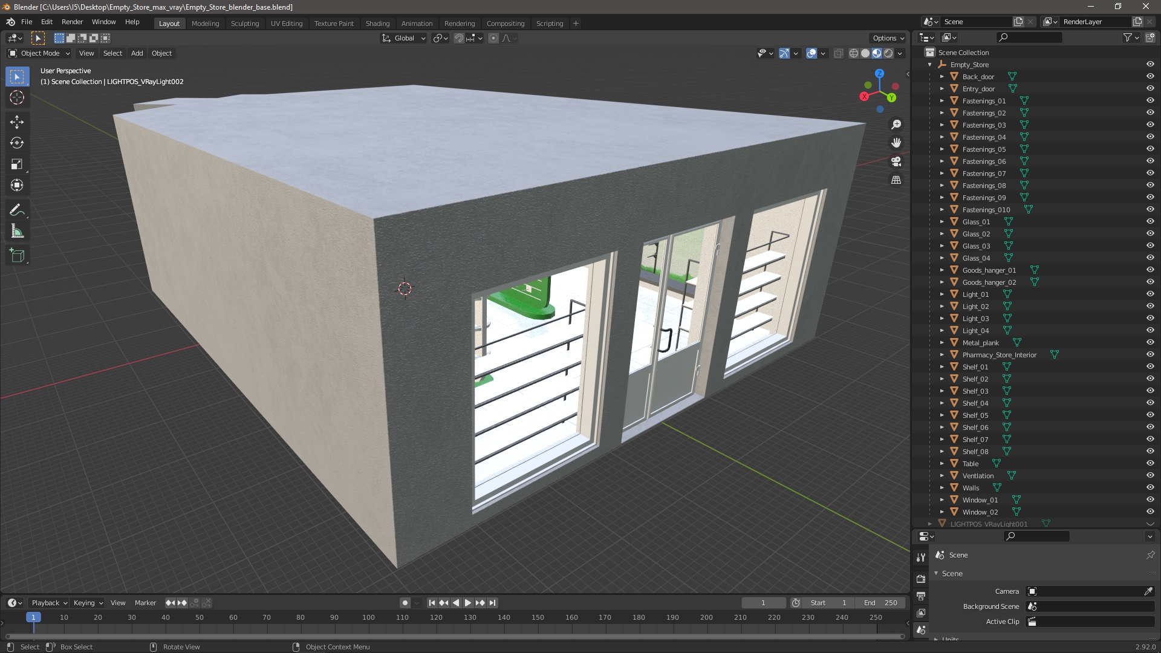This screenshot has width=1161, height=653.
Task: Switch to the Shading workspace tab
Action: (377, 24)
